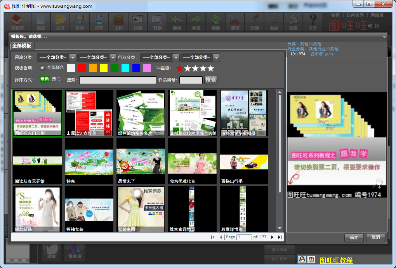This screenshot has width=396, height=268.
Task: Click the 恢复 redo arrow icon
Action: coord(196,22)
